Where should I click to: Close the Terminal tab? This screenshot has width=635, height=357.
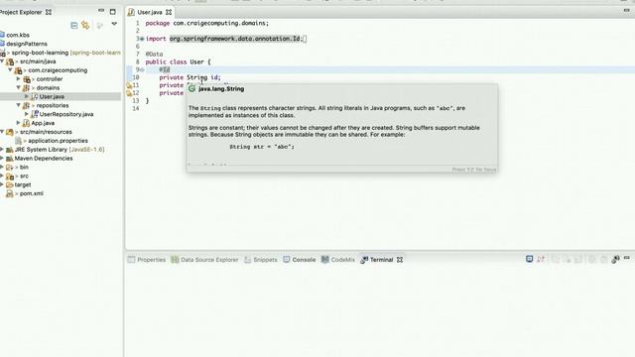tap(400, 260)
